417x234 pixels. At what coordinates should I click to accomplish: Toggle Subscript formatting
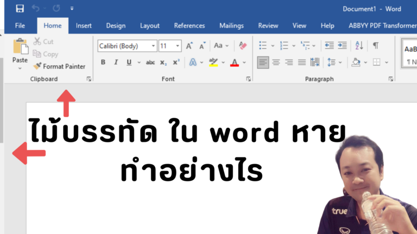163,62
